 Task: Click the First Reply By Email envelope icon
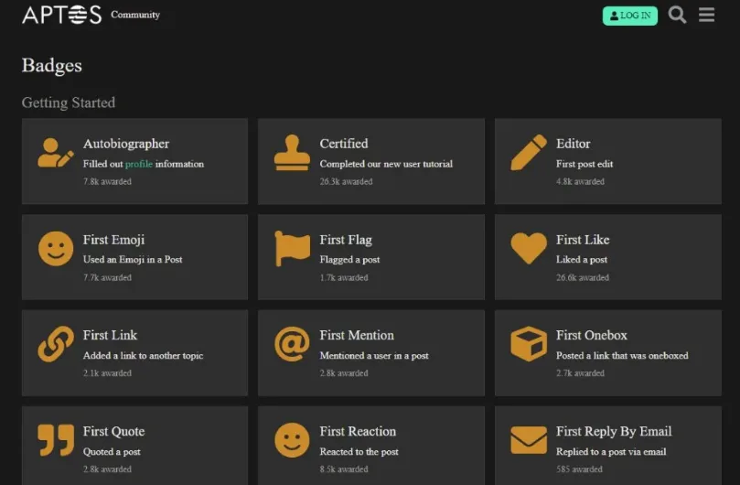point(529,439)
